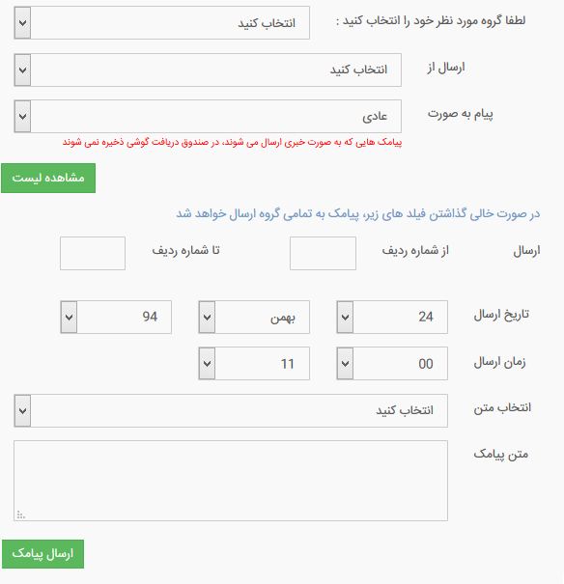Click inside the 'متن پیامک' message textarea
Screen dimensions: 564x584
(x=231, y=481)
